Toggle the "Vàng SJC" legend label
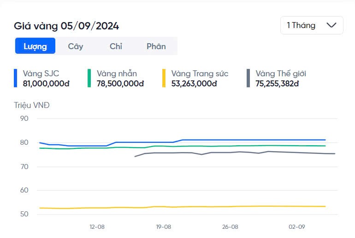355x238 pixels. pos(41,74)
